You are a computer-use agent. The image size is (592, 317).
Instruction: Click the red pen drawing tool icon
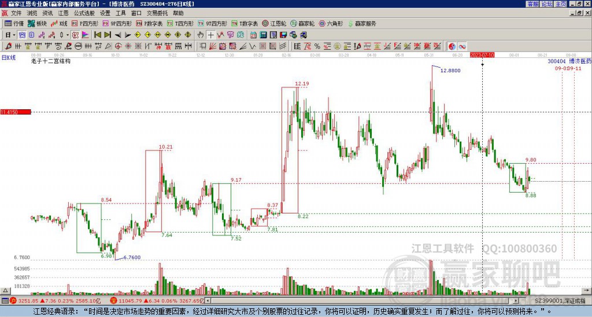point(8,46)
